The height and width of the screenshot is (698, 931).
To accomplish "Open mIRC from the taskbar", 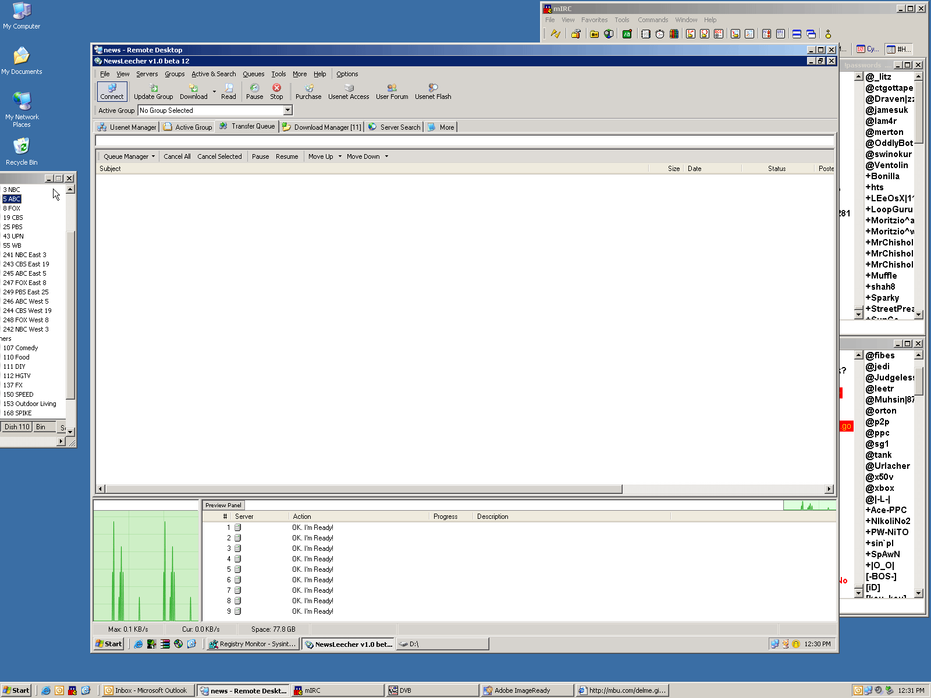I will coord(337,690).
